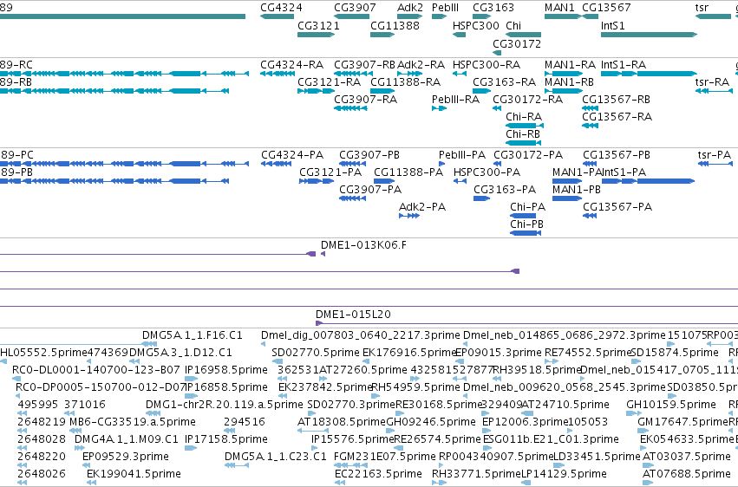
Task: Open the tsr-RA transcript label
Action: (x=713, y=82)
